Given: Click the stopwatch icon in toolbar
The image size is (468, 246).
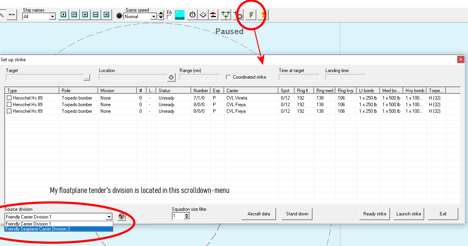Looking at the screenshot, I should tap(193, 15).
